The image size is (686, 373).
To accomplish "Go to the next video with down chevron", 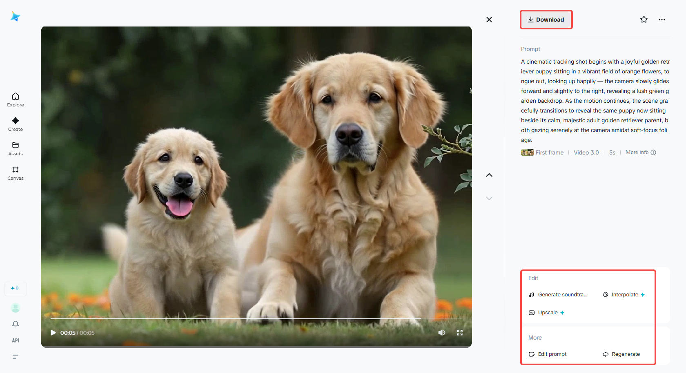I will tap(489, 199).
